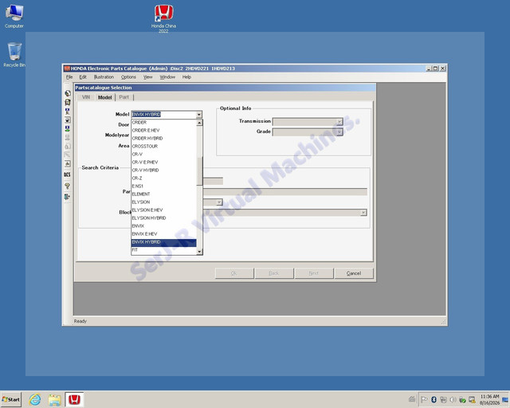Image resolution: width=510 pixels, height=408 pixels.
Task: Launch Internet Explorer from the taskbar
Action: point(35,399)
